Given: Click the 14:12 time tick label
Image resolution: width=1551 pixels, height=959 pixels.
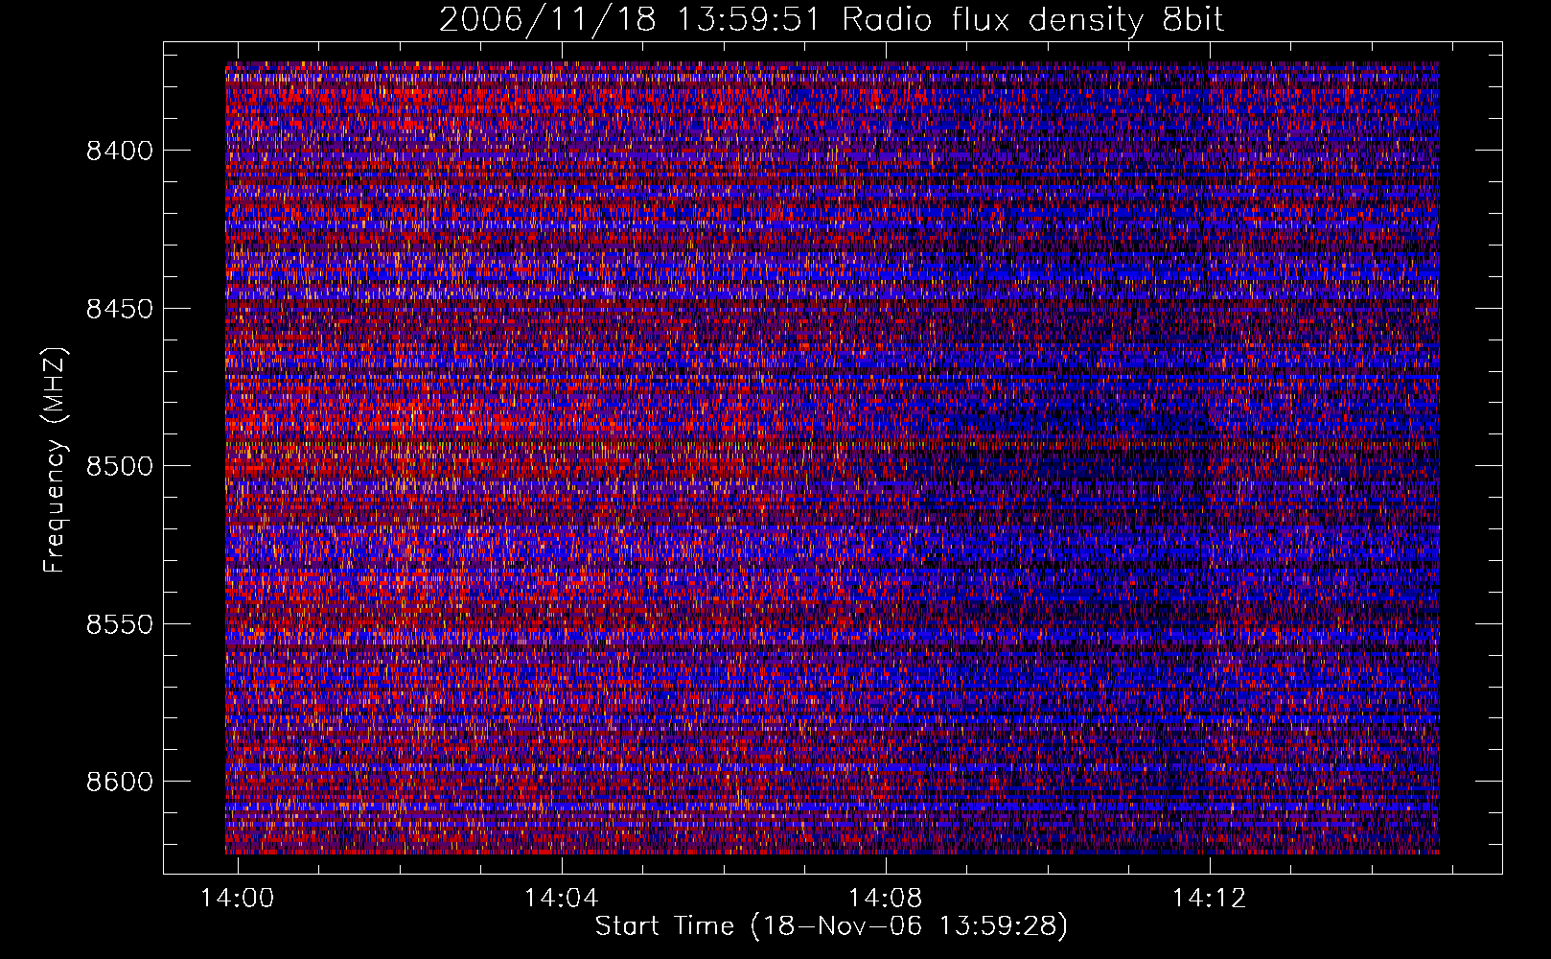Looking at the screenshot, I should pyautogui.click(x=1210, y=898).
